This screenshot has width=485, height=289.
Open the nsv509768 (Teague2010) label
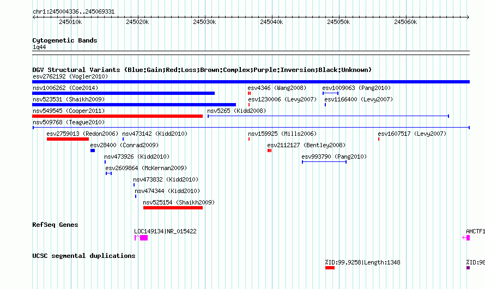69,122
